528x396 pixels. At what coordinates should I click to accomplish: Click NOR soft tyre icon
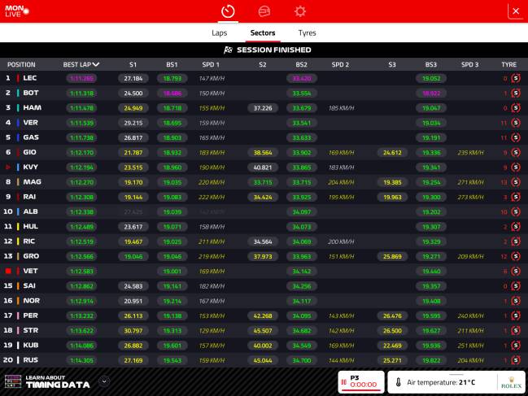tap(516, 301)
